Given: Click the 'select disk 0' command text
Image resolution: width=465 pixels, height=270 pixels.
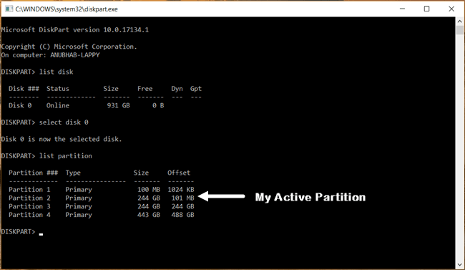Looking at the screenshot, I should click(x=64, y=122).
